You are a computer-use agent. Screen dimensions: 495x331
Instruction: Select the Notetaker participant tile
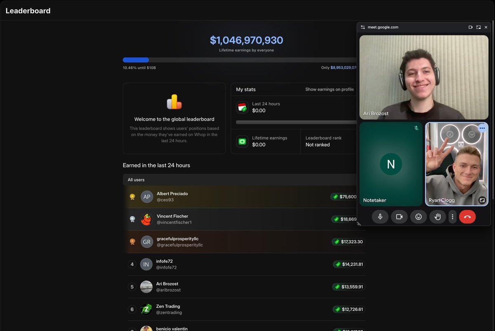(x=391, y=164)
